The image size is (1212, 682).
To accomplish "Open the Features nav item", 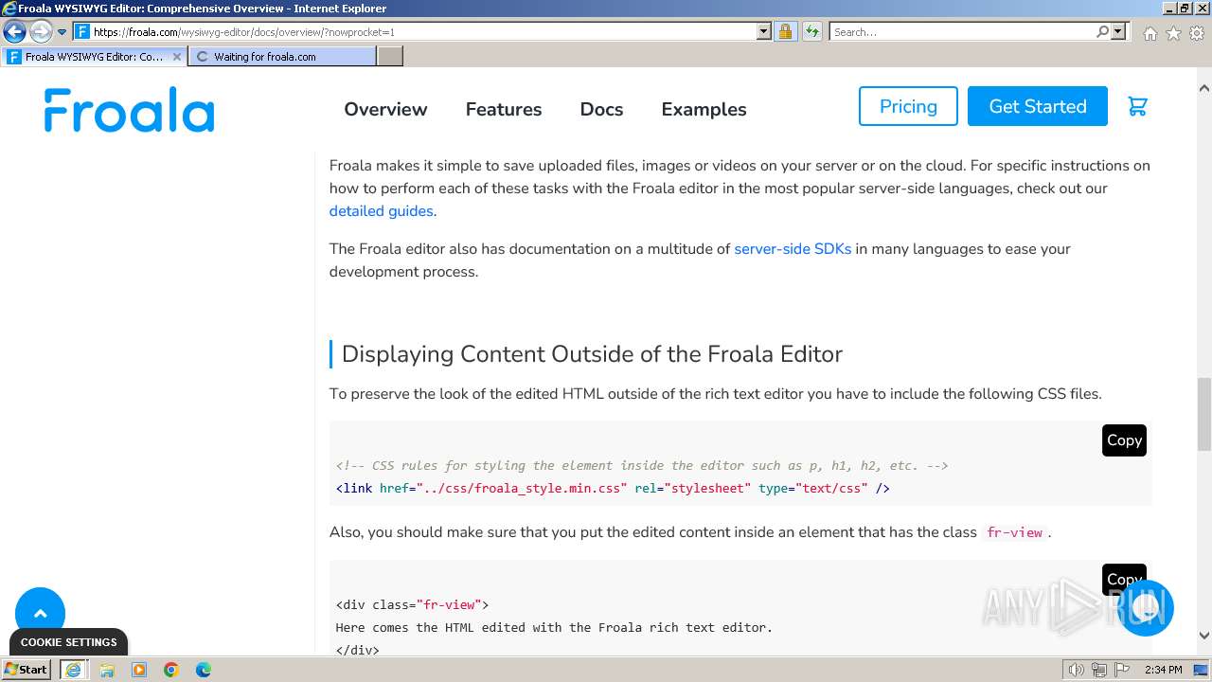I will click(504, 109).
